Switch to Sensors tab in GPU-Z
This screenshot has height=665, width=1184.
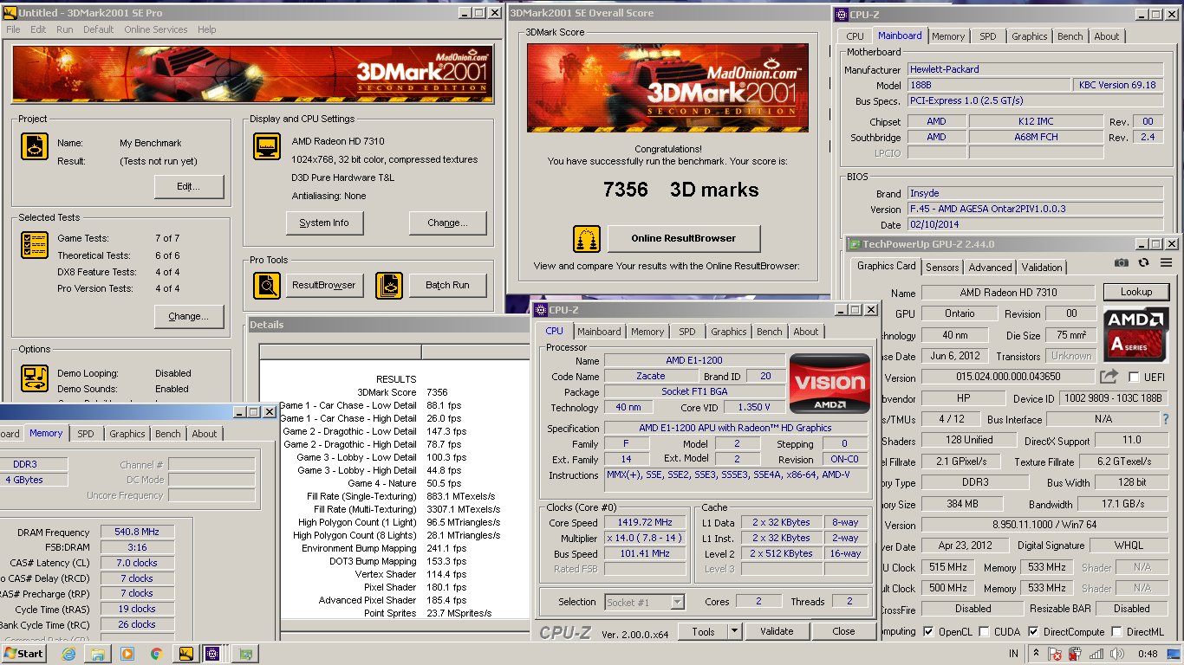coord(942,268)
